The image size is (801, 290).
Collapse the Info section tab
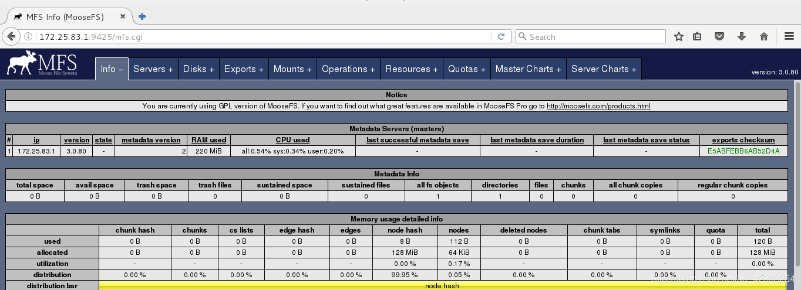point(112,69)
